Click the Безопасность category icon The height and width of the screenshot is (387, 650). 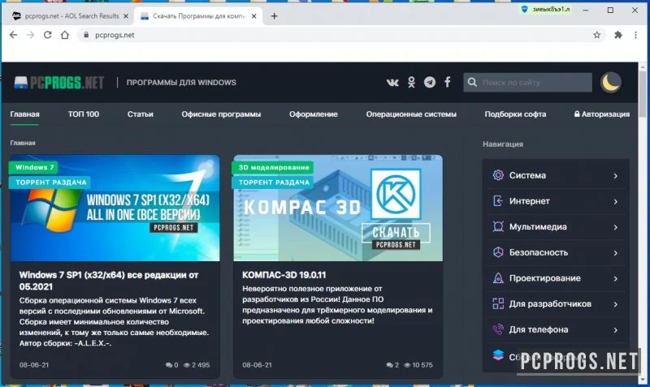pos(498,252)
